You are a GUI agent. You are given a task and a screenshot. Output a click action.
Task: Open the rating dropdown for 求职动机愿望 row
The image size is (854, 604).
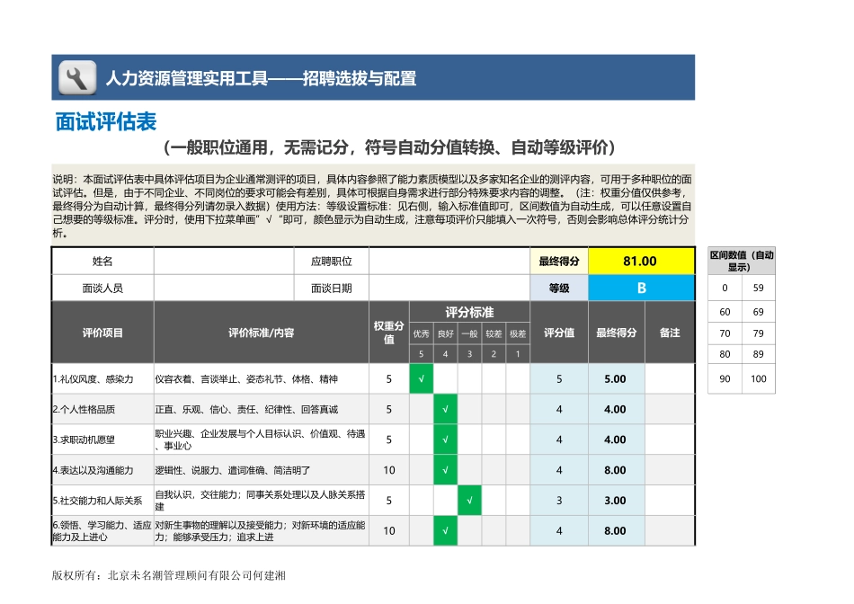pyautogui.click(x=443, y=440)
